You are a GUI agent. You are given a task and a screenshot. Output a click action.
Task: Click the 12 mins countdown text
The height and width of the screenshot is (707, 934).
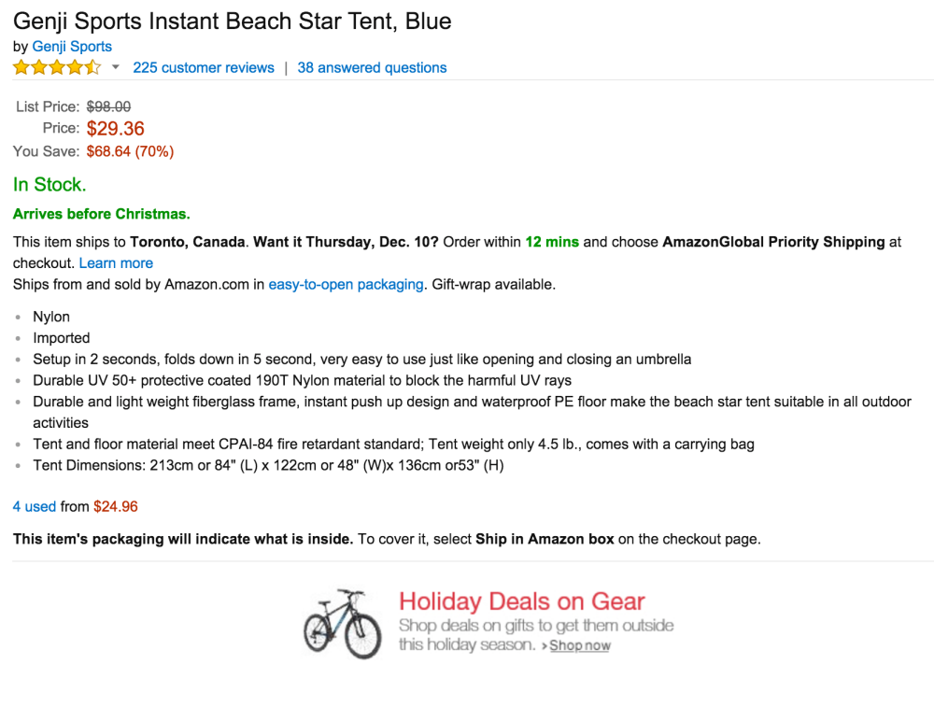(551, 242)
